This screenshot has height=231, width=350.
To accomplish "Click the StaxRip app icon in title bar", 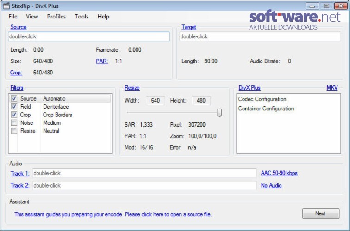I will pos(6,6).
